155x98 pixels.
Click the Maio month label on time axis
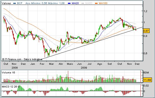tap(70, 64)
